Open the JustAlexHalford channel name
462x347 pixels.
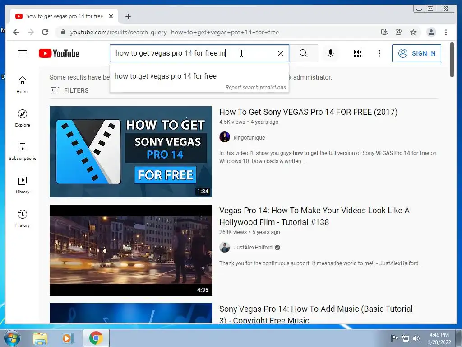(253, 248)
